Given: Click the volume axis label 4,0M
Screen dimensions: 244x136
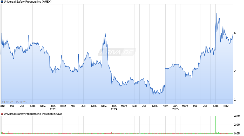Looking at the screenshot, I should [x=237, y=116].
